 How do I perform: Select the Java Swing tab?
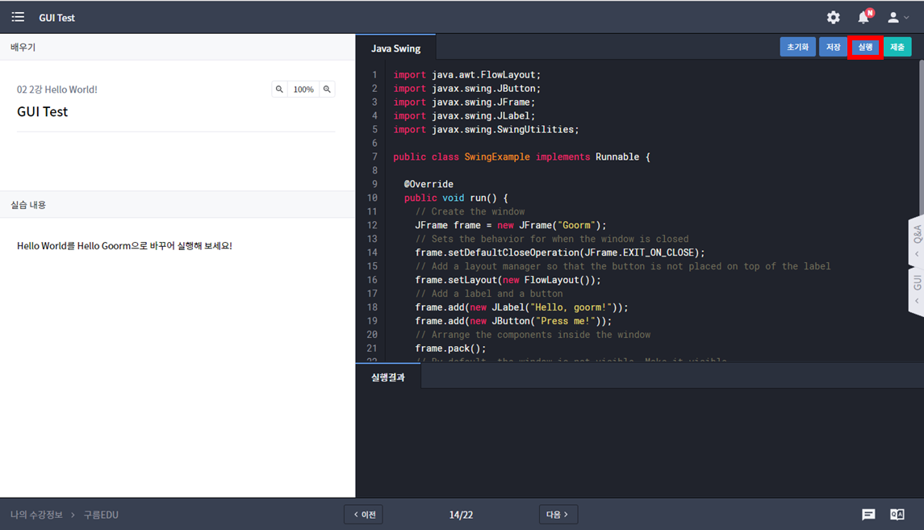pos(395,48)
